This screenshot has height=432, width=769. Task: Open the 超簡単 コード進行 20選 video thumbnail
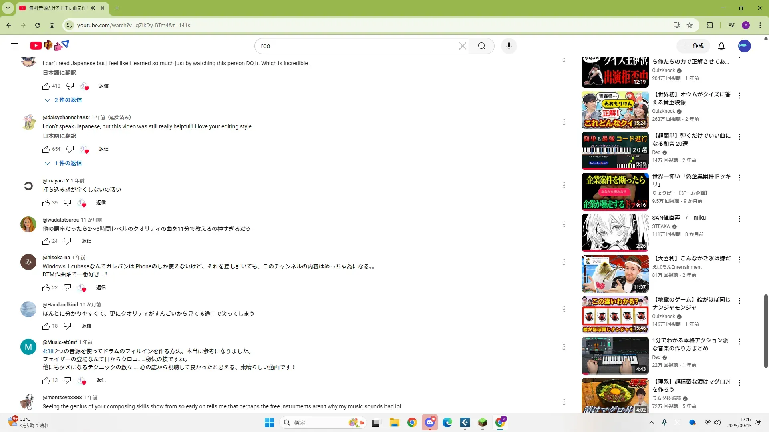[615, 151]
